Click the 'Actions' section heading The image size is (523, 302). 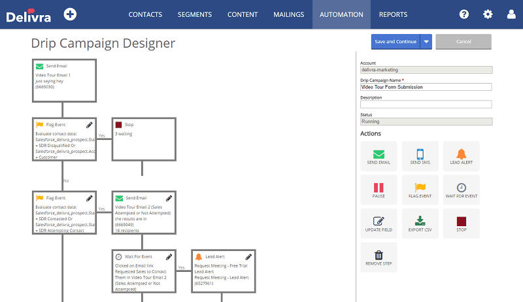pos(371,133)
